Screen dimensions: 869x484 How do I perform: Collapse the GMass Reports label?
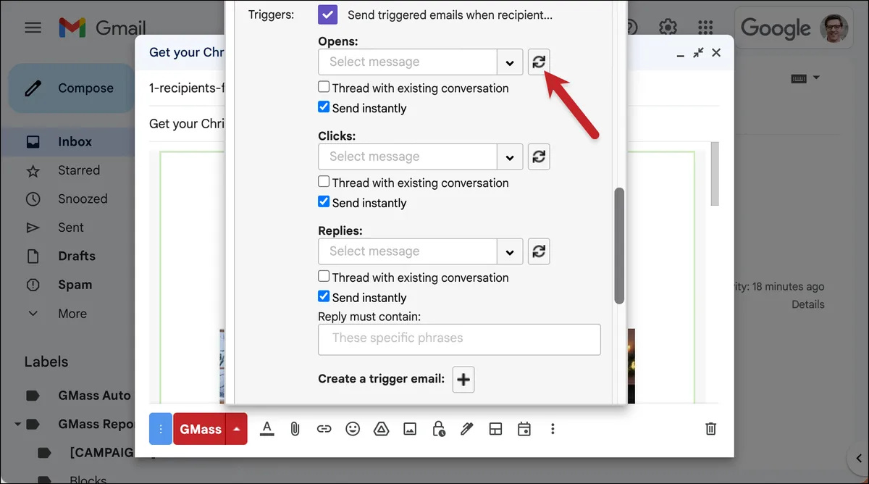[x=17, y=425]
